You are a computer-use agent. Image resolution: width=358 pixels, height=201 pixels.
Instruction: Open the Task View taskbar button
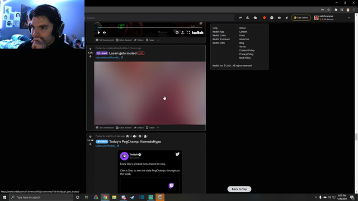pos(87,197)
